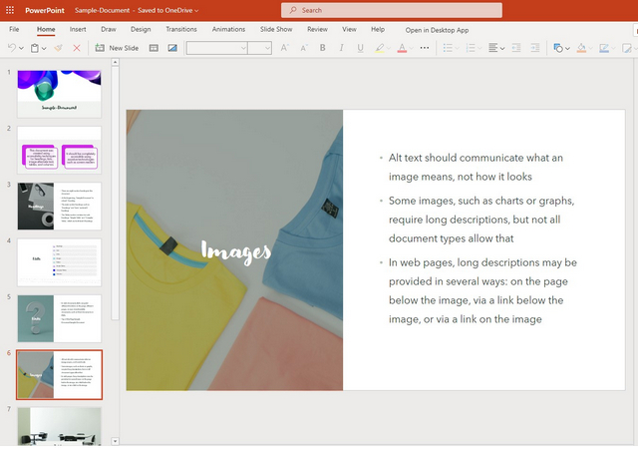Select the Format Painter brush icon
Screen dimensions: 638x449
point(59,48)
